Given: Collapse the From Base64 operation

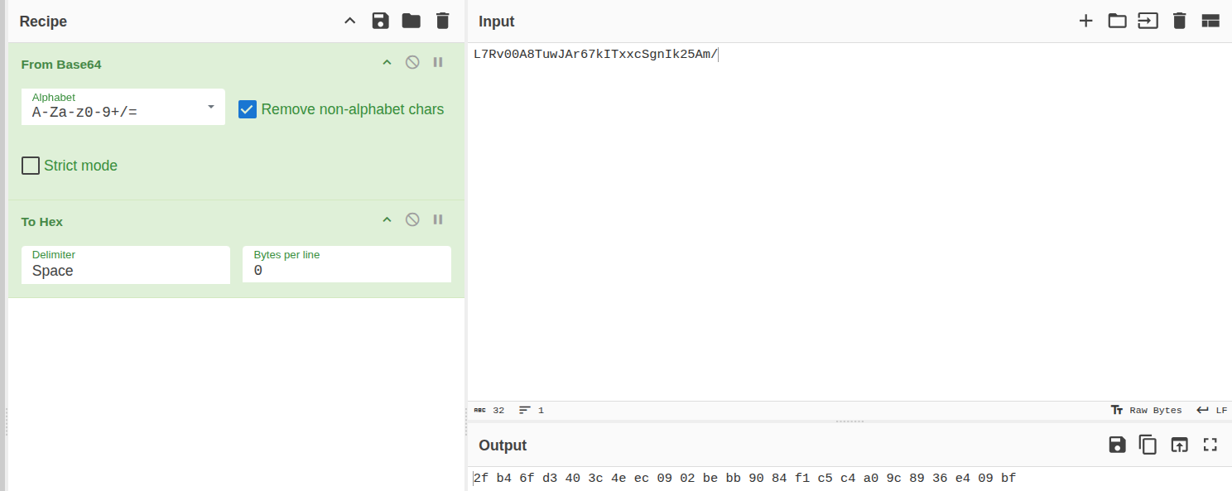Looking at the screenshot, I should coord(387,62).
